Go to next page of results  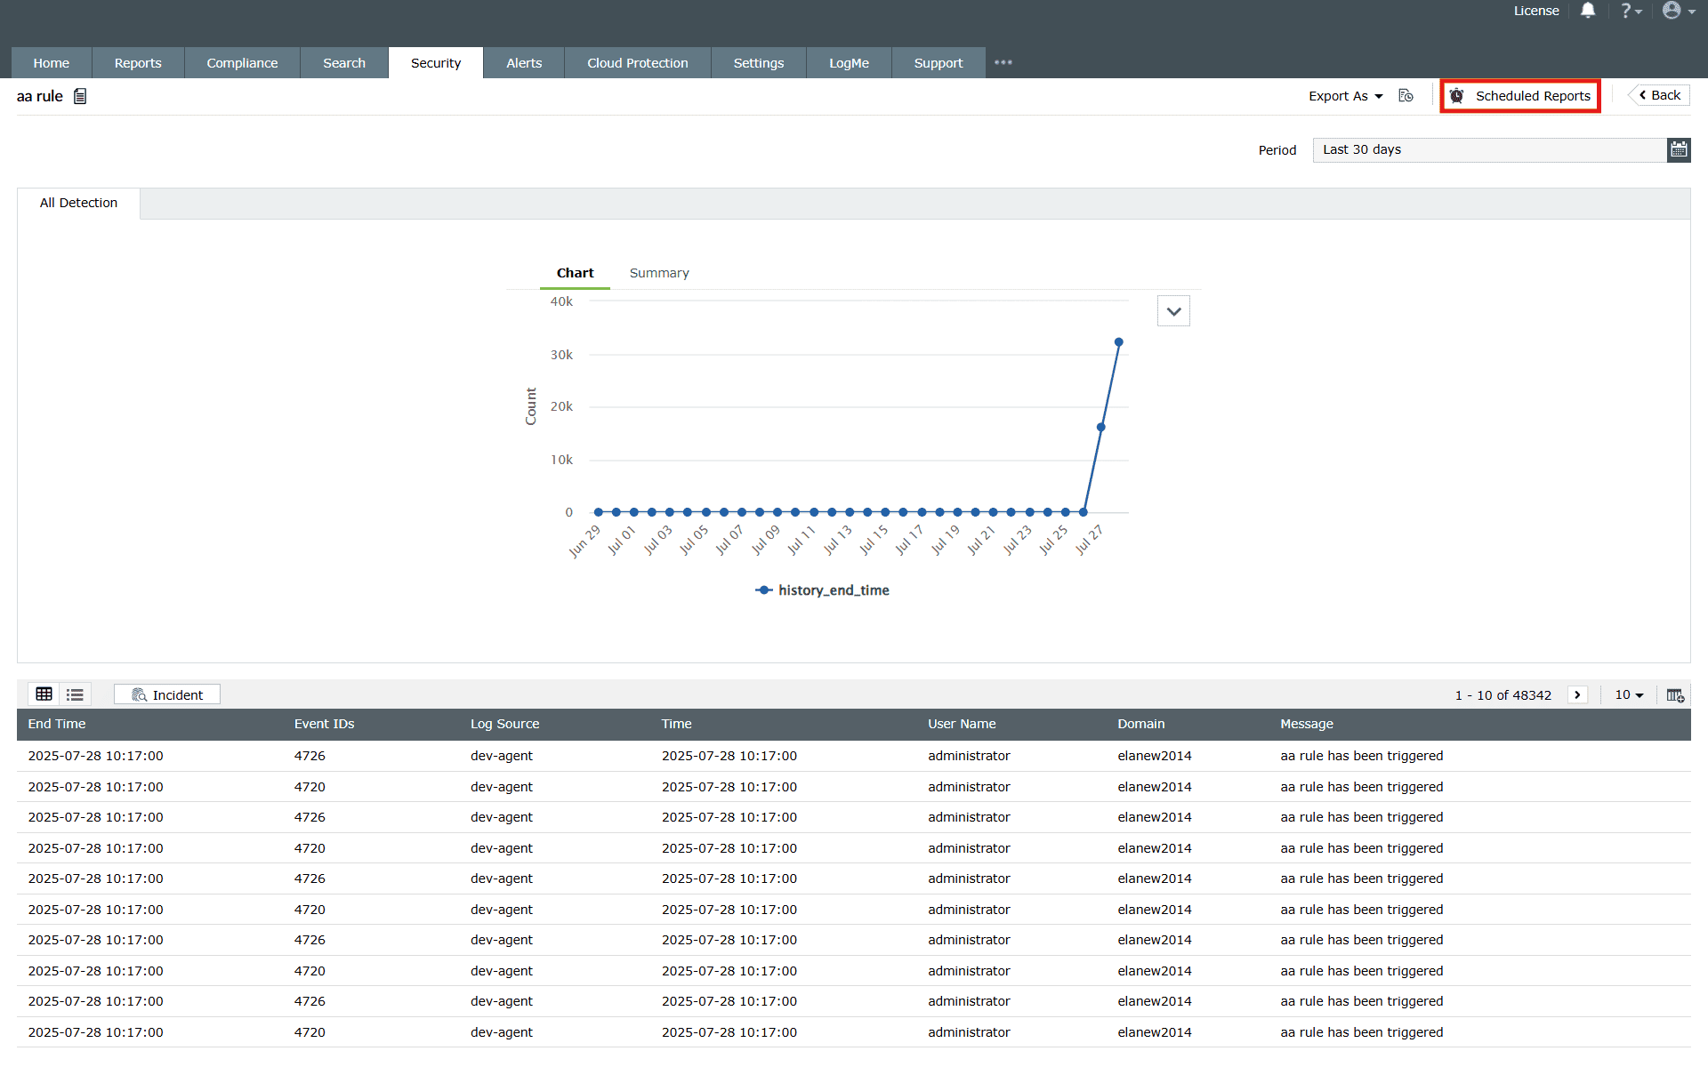click(1577, 694)
